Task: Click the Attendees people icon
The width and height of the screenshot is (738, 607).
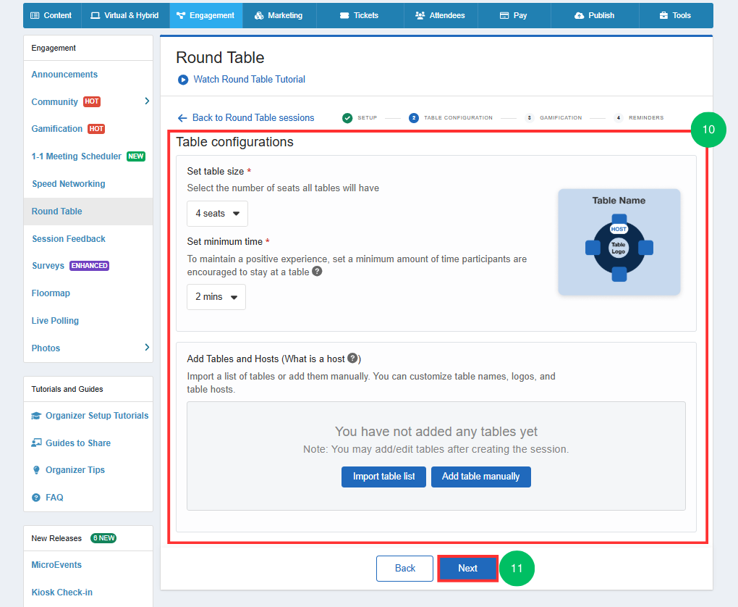Action: point(420,15)
